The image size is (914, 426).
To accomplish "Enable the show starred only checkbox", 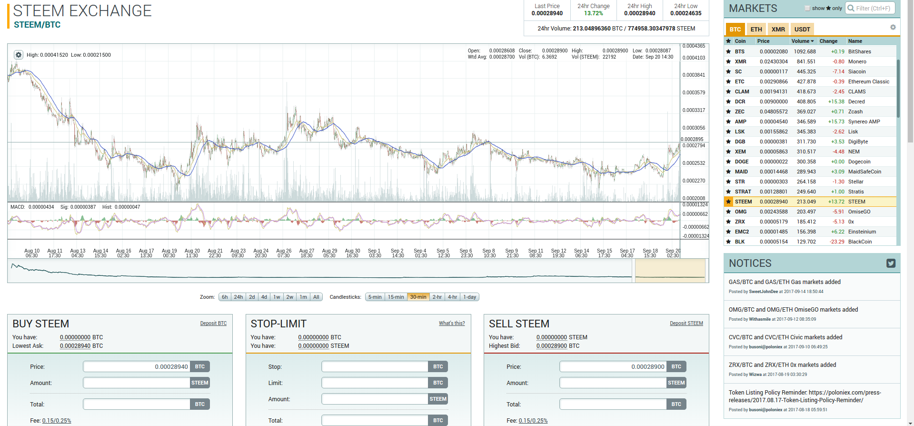I will tap(807, 8).
